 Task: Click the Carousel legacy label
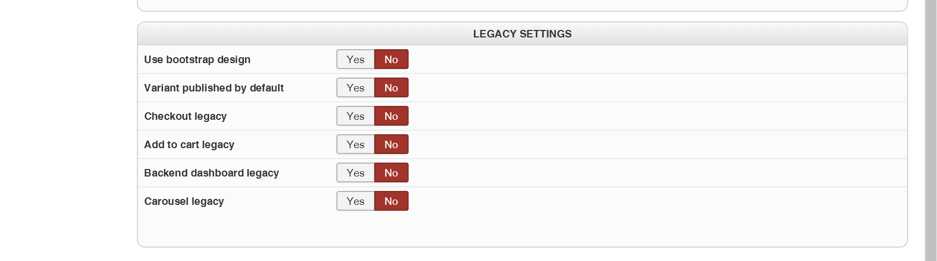coord(184,201)
